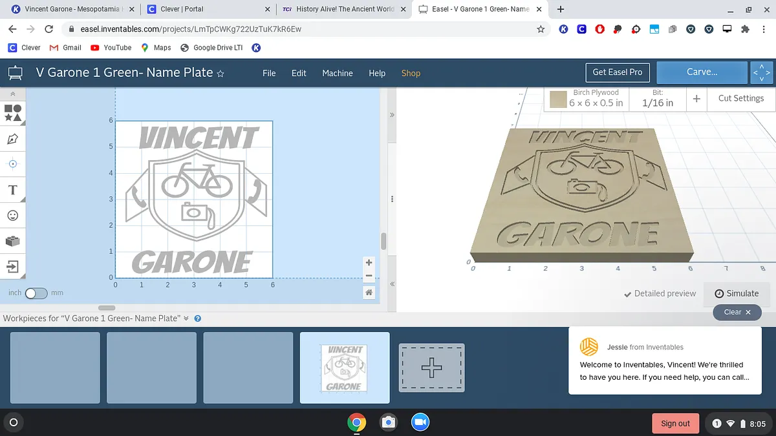Open the emoji icons library
The width and height of the screenshot is (776, 436).
click(13, 215)
